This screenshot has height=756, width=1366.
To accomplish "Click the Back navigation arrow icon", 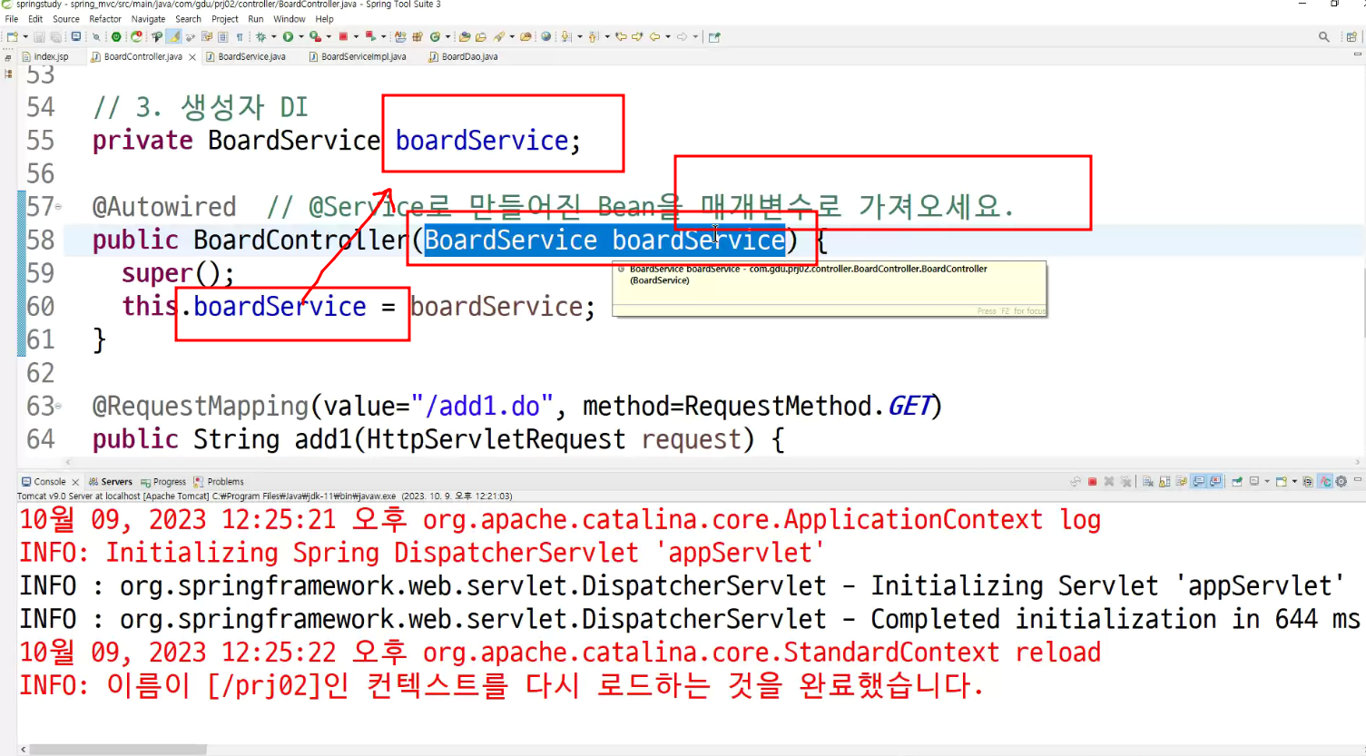I will click(654, 37).
